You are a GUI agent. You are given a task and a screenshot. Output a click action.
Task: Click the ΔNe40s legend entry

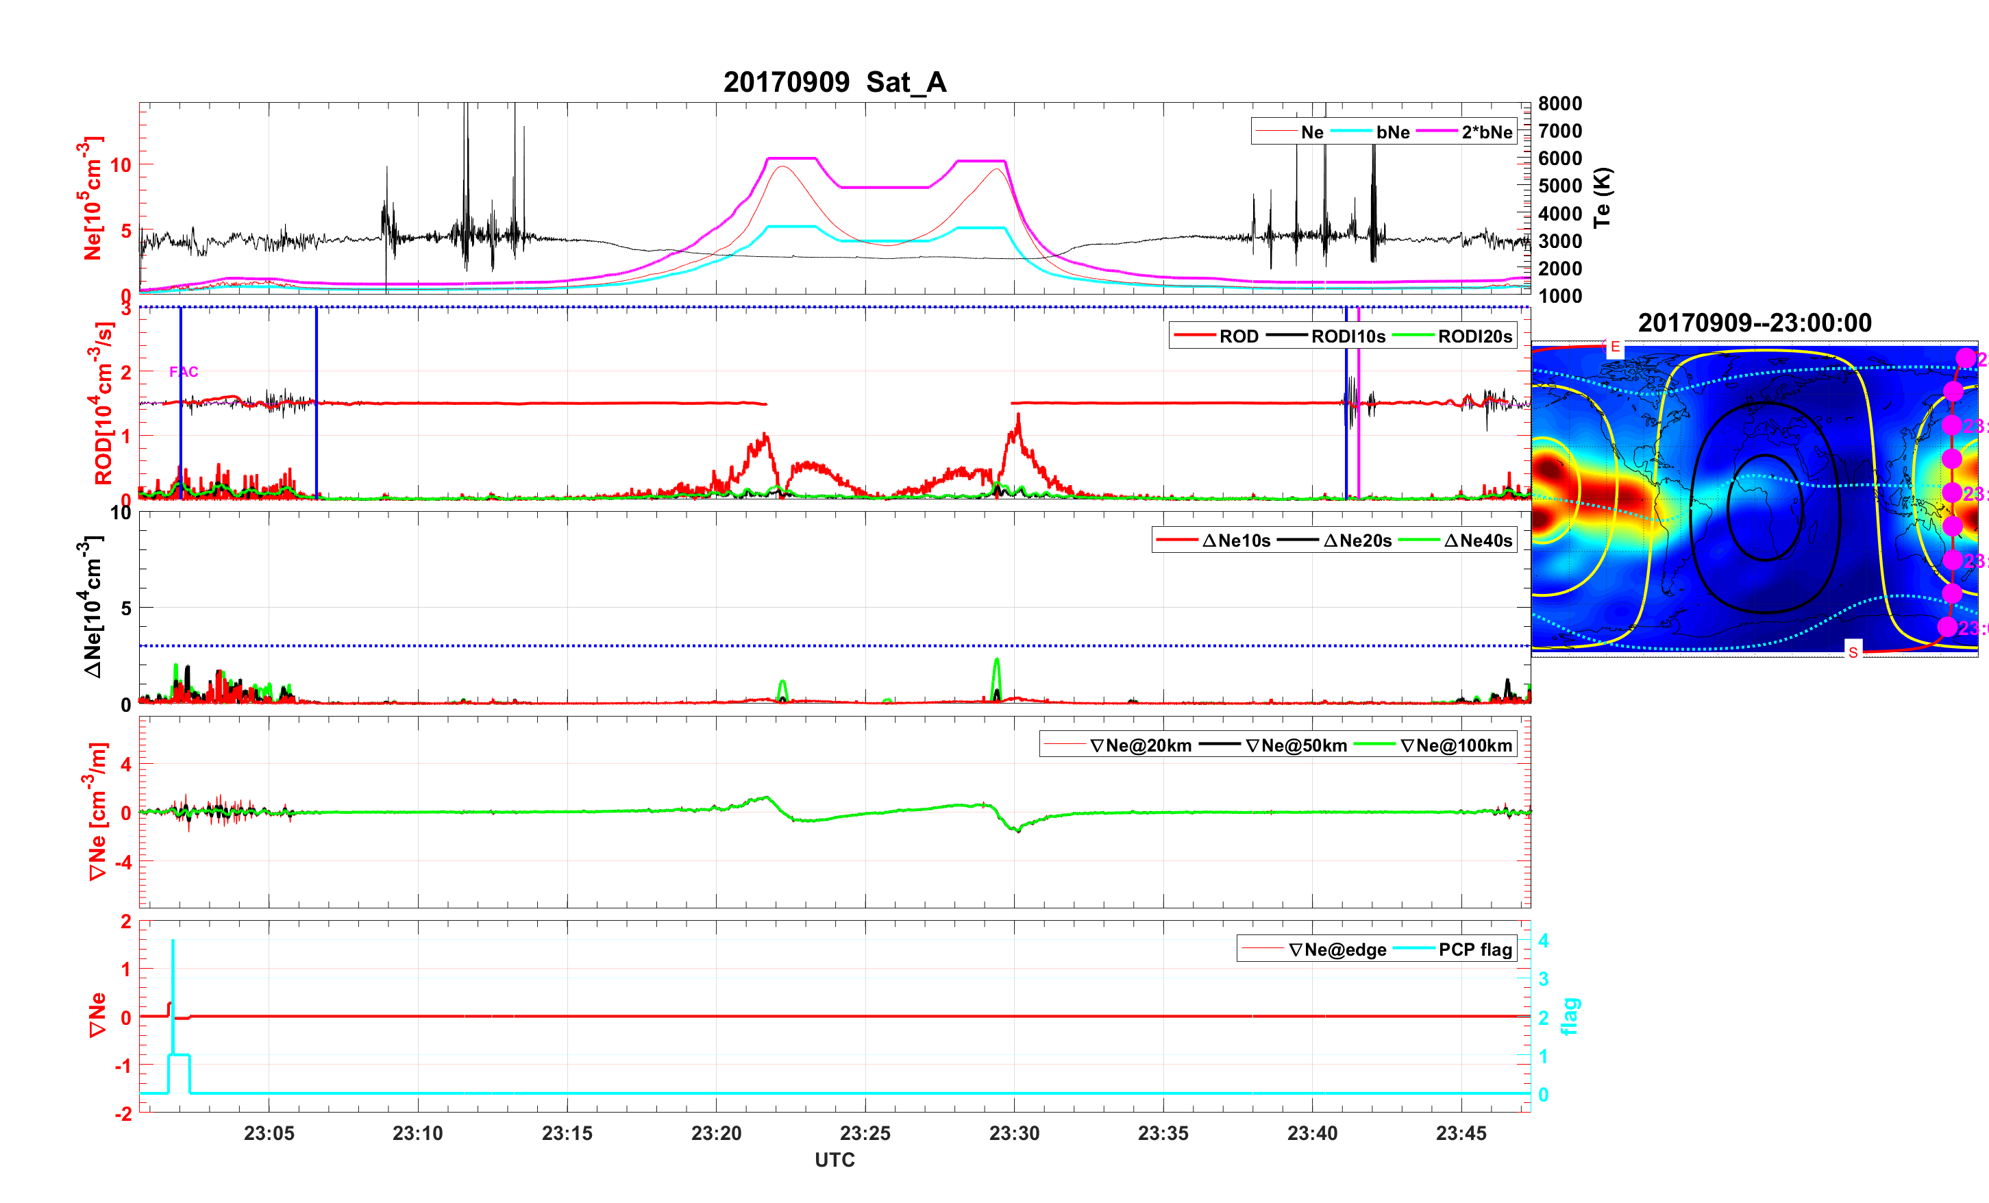coord(1477,540)
